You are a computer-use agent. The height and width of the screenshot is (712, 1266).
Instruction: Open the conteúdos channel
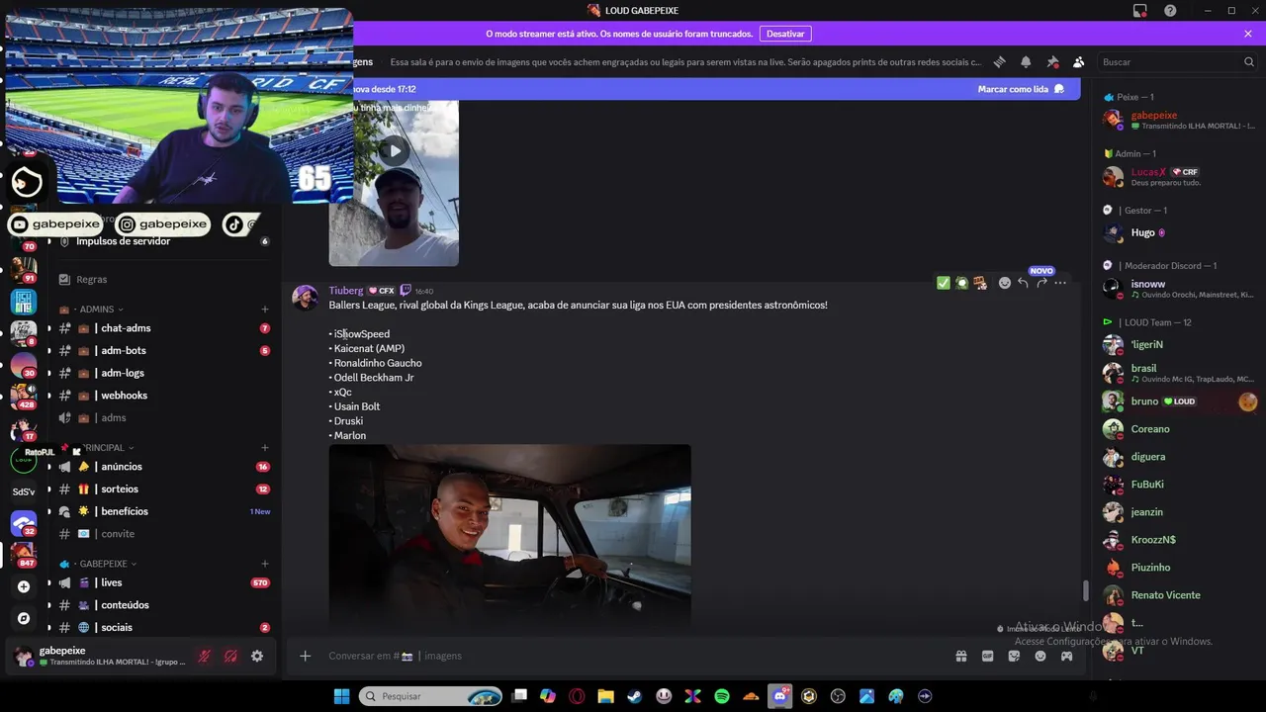pyautogui.click(x=163, y=605)
